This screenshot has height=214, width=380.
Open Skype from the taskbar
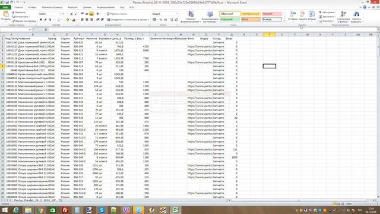click(102, 210)
